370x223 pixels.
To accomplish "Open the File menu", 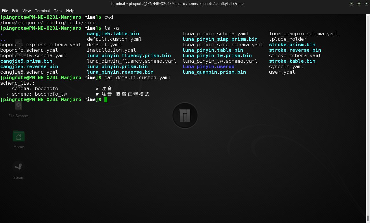I will point(5,11).
